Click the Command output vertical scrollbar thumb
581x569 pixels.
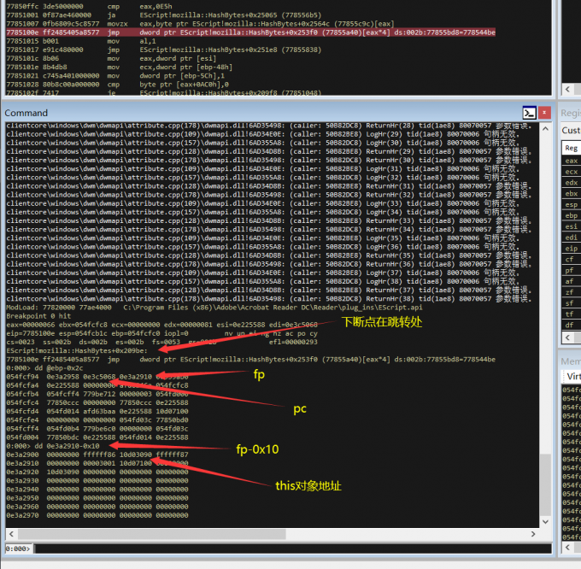coord(545,484)
